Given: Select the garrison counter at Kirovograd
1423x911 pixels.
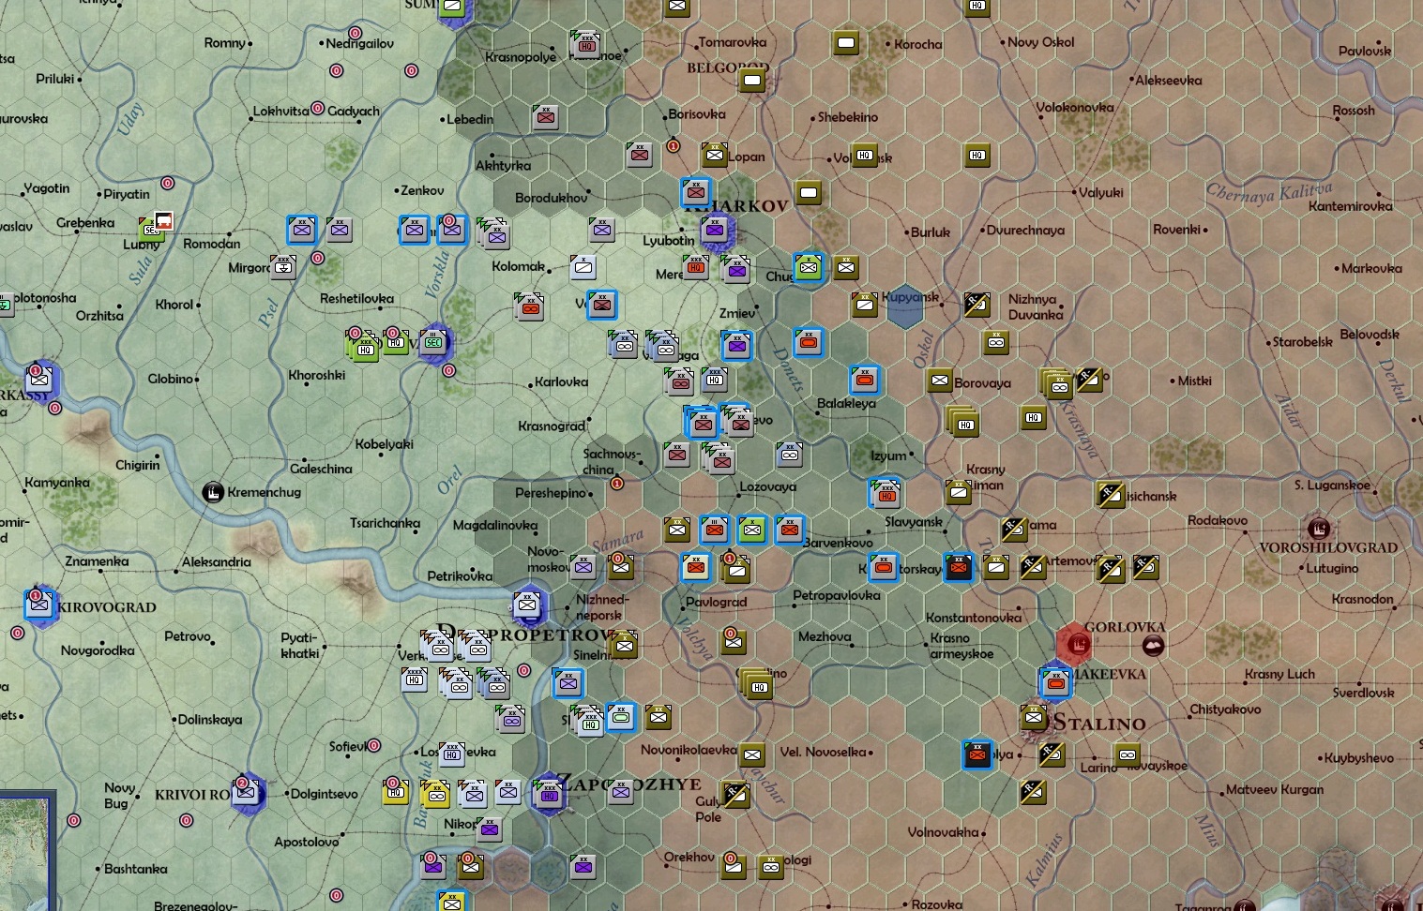Looking at the screenshot, I should [39, 605].
